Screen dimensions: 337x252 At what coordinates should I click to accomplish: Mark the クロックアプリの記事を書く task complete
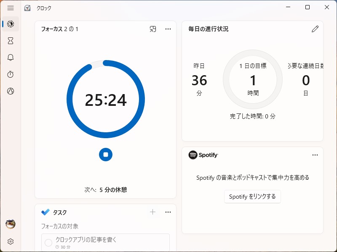click(x=48, y=241)
